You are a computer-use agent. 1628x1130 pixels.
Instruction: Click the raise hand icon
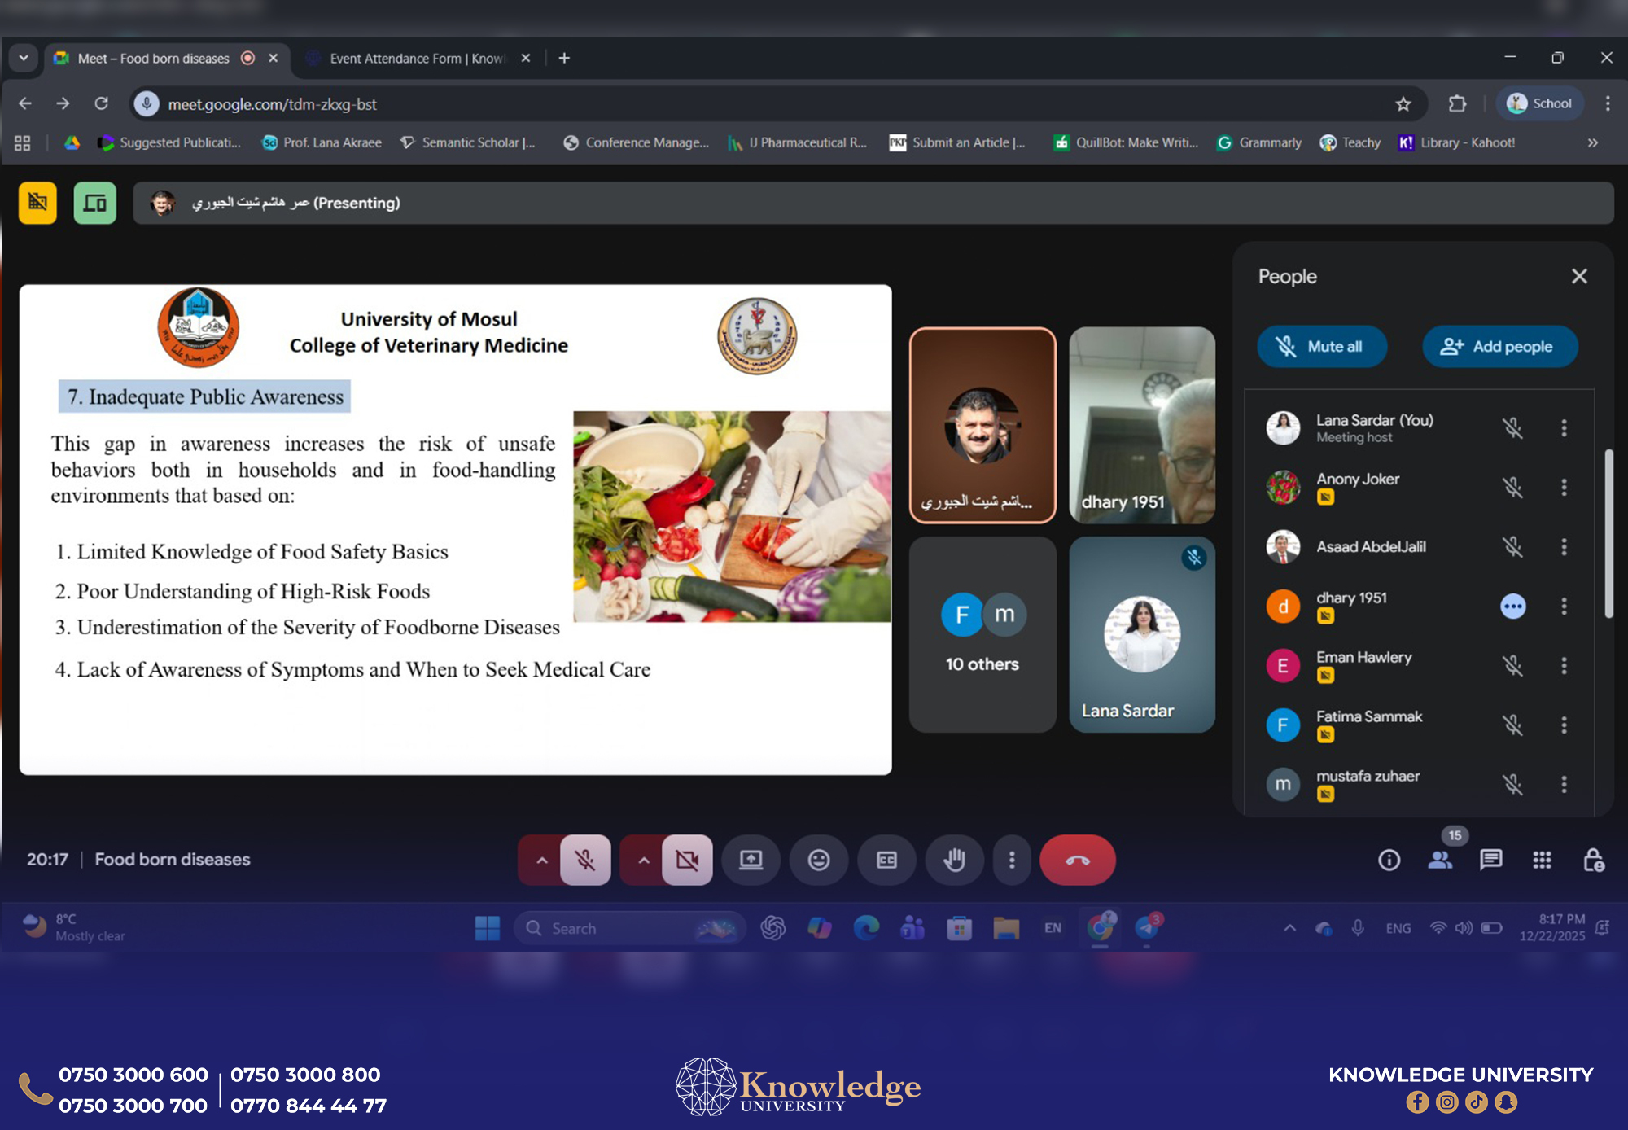point(954,860)
